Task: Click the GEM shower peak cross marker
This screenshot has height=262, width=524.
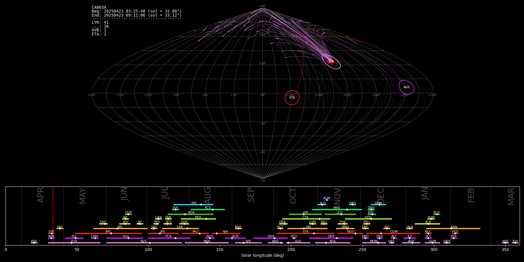Action: click(379, 205)
